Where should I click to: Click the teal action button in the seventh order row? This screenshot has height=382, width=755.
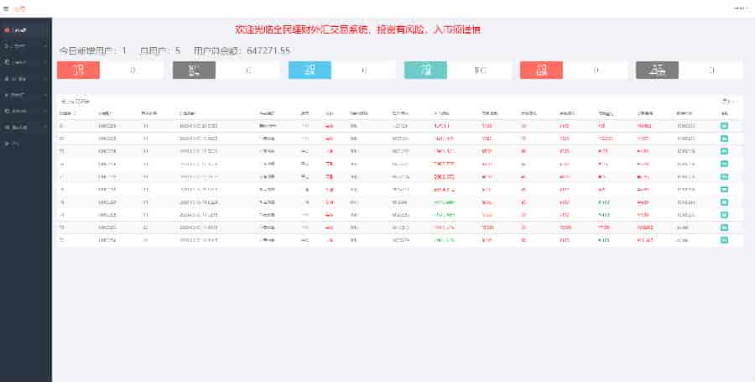click(724, 202)
